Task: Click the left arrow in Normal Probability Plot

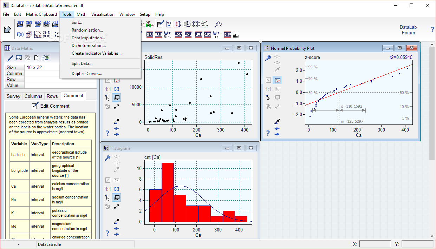Action: click(x=277, y=129)
